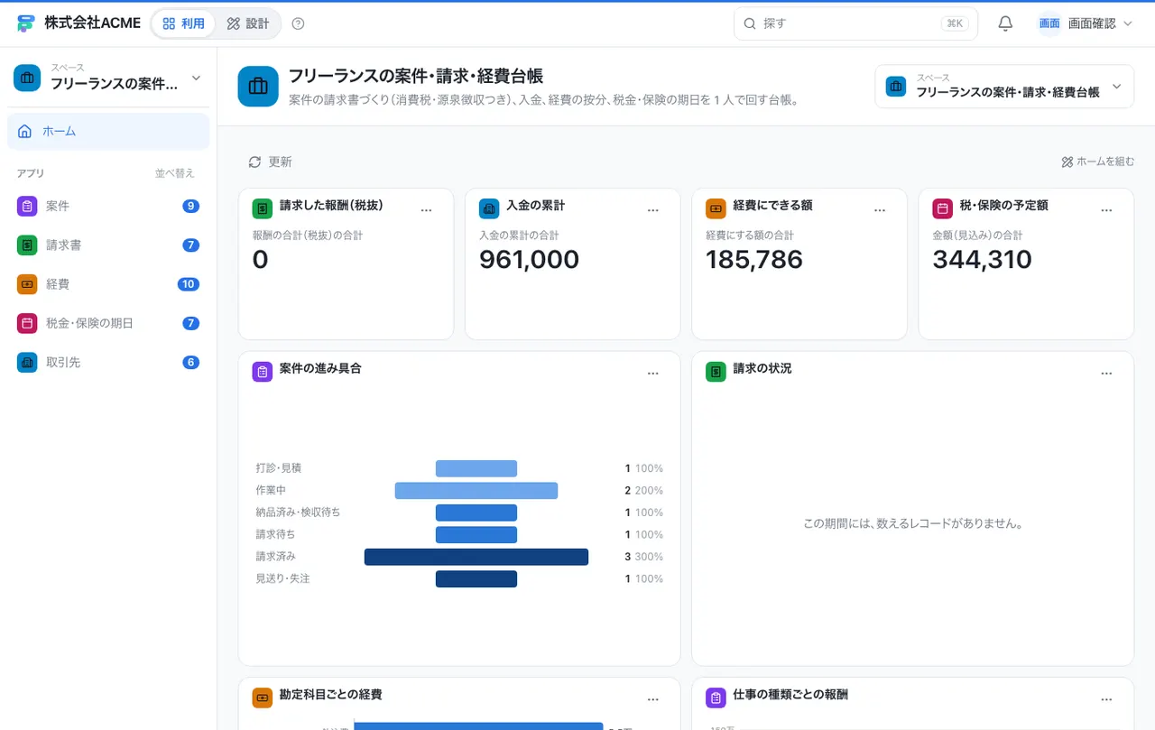Open 請求の状況 card options menu
This screenshot has width=1155, height=730.
click(x=1106, y=374)
